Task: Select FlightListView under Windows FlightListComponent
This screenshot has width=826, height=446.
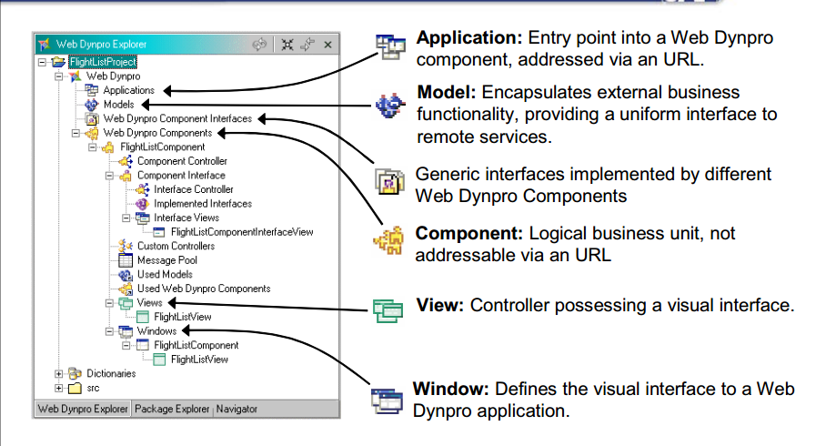Action: (x=199, y=360)
